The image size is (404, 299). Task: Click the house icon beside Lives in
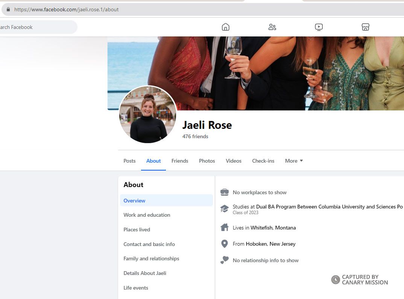pos(225,228)
